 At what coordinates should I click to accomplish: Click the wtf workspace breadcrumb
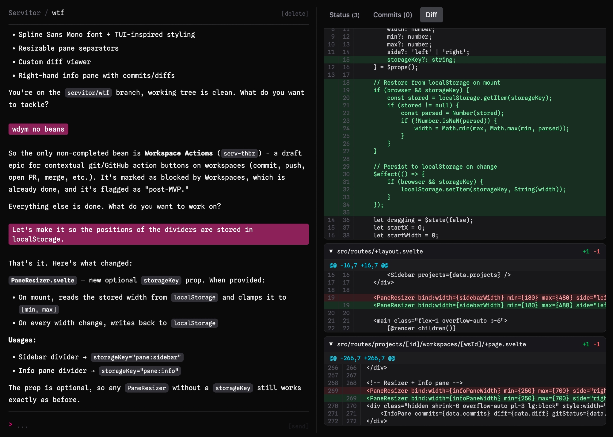pos(58,13)
